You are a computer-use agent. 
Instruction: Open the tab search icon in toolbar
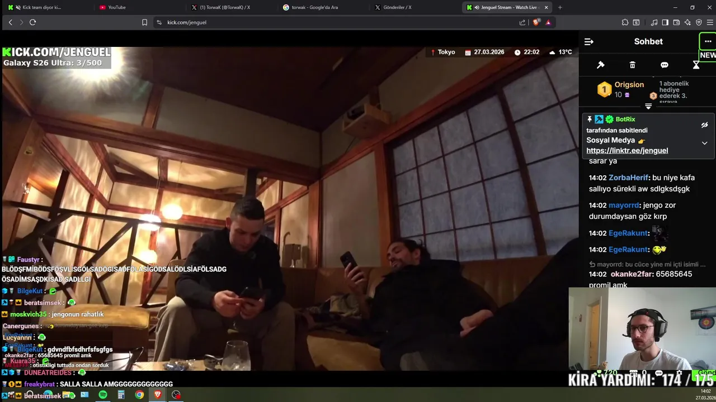tap(636, 22)
